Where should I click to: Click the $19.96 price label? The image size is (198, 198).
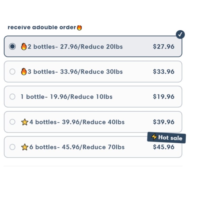tap(164, 97)
